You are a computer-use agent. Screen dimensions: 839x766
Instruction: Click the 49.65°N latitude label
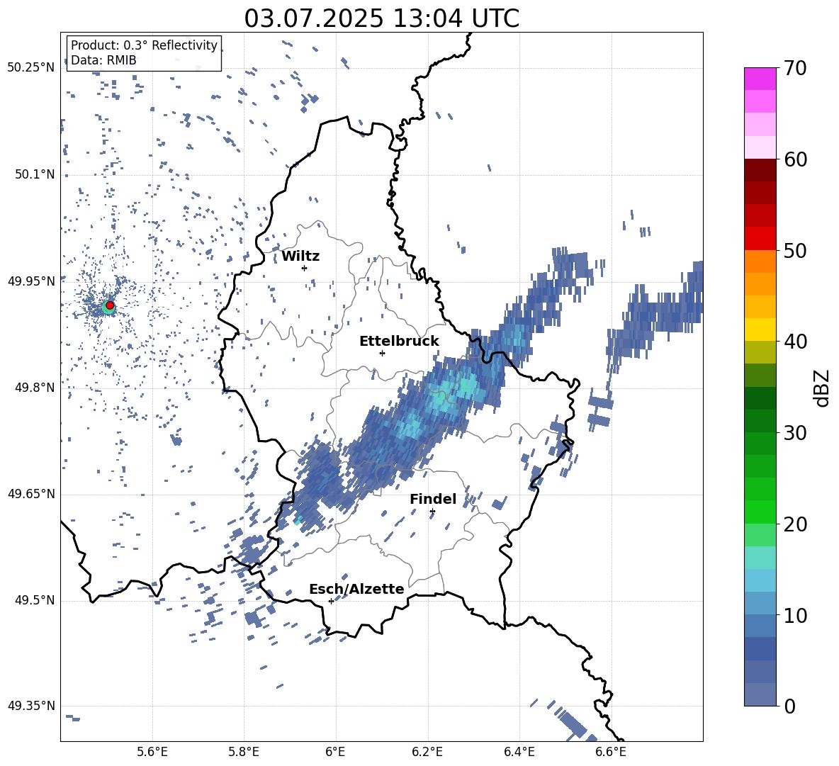[x=30, y=493]
